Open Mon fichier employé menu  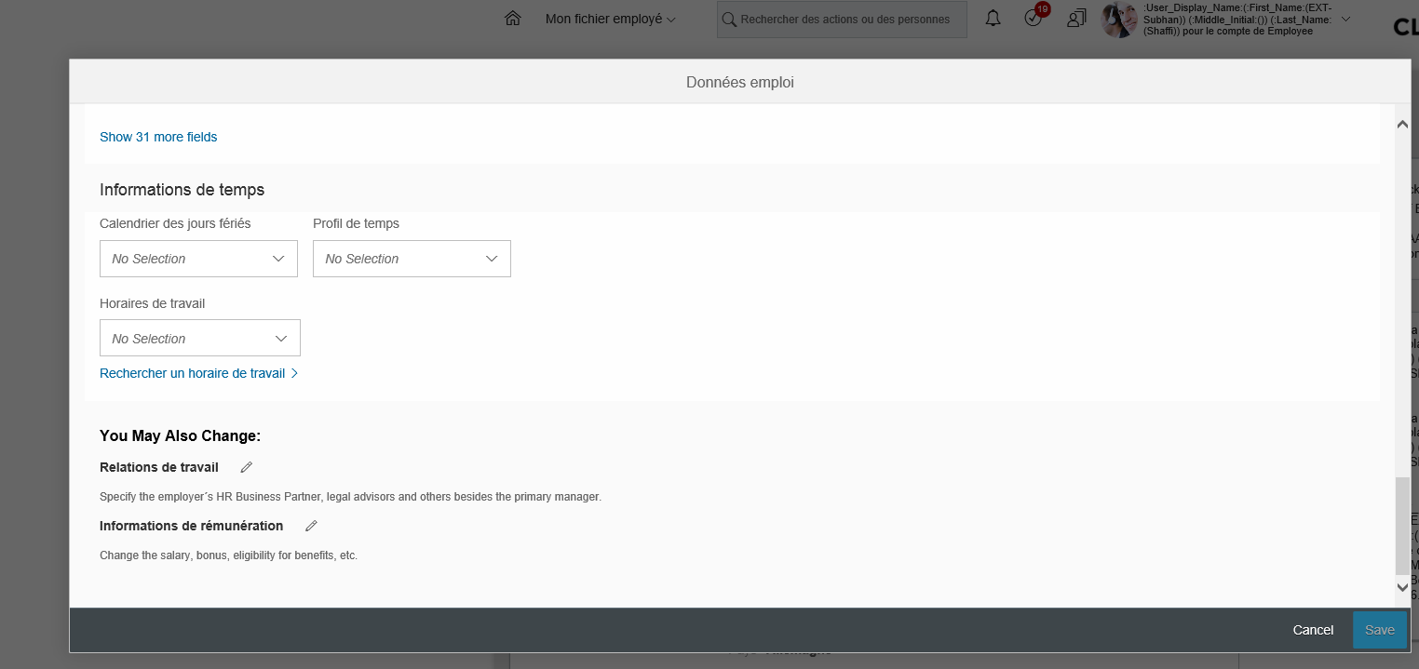click(x=610, y=19)
